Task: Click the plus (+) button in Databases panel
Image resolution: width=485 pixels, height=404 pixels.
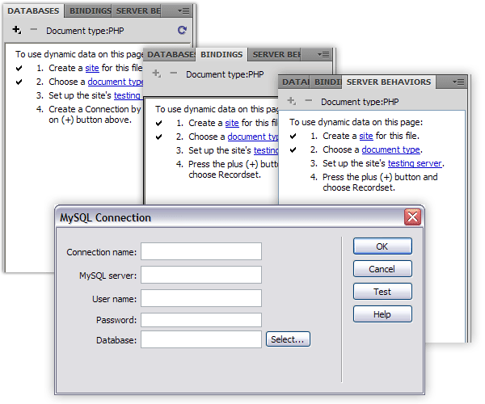Action: coord(16,30)
